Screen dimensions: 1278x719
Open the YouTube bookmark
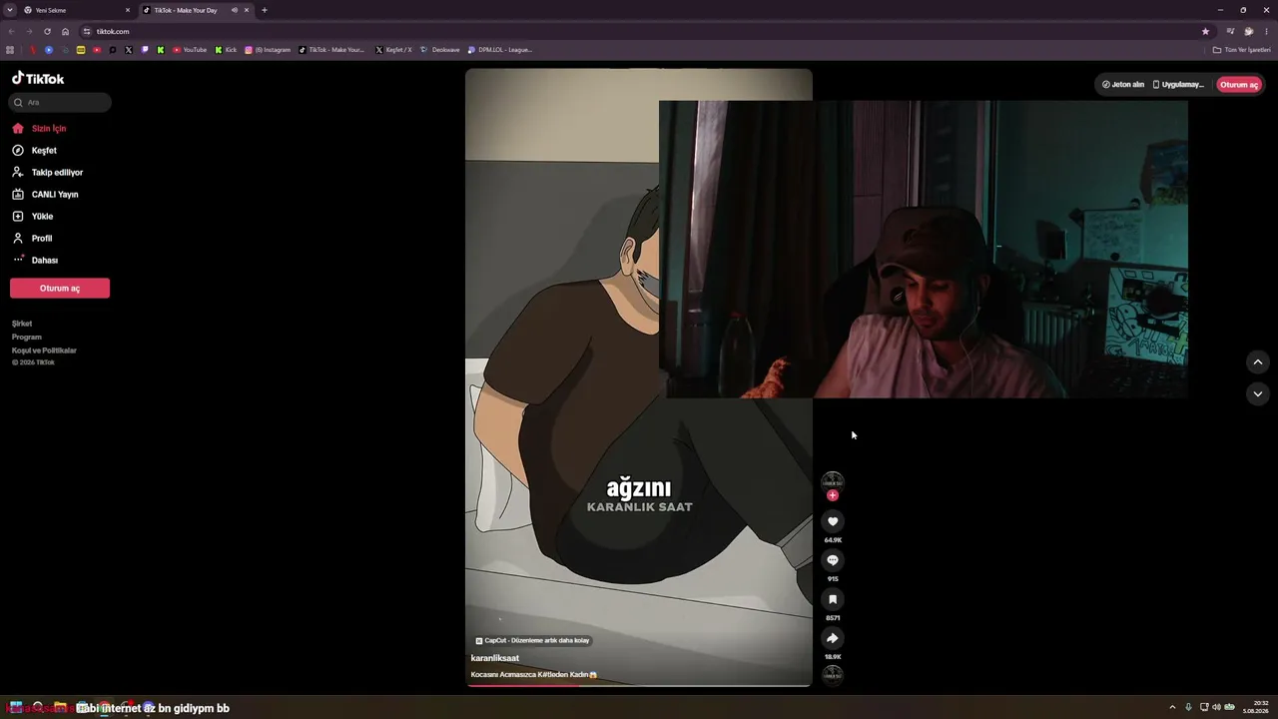click(x=190, y=50)
